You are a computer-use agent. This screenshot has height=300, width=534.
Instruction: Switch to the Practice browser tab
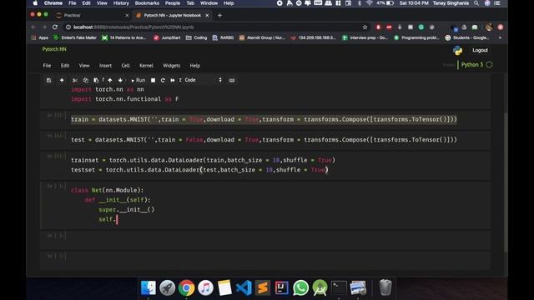pos(93,15)
